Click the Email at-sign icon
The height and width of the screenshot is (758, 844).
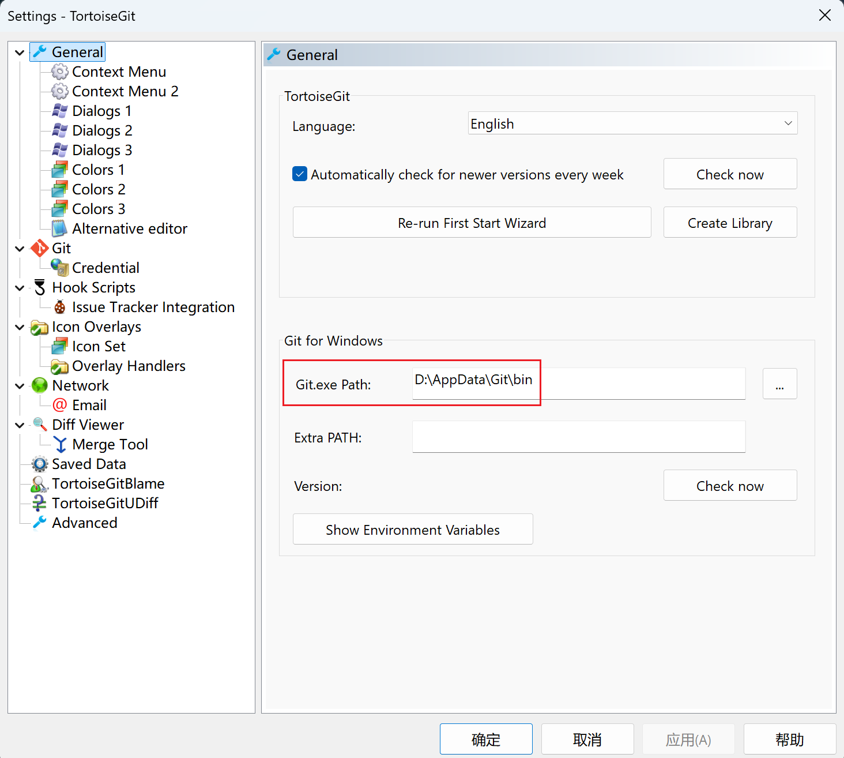60,405
